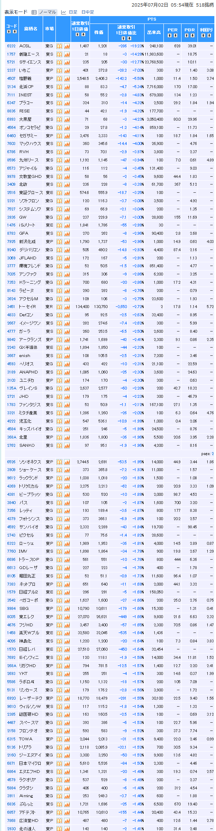Open the chart icon for RISE
Image resolution: width=216 pixels, height=831 pixels.
coord(67,111)
